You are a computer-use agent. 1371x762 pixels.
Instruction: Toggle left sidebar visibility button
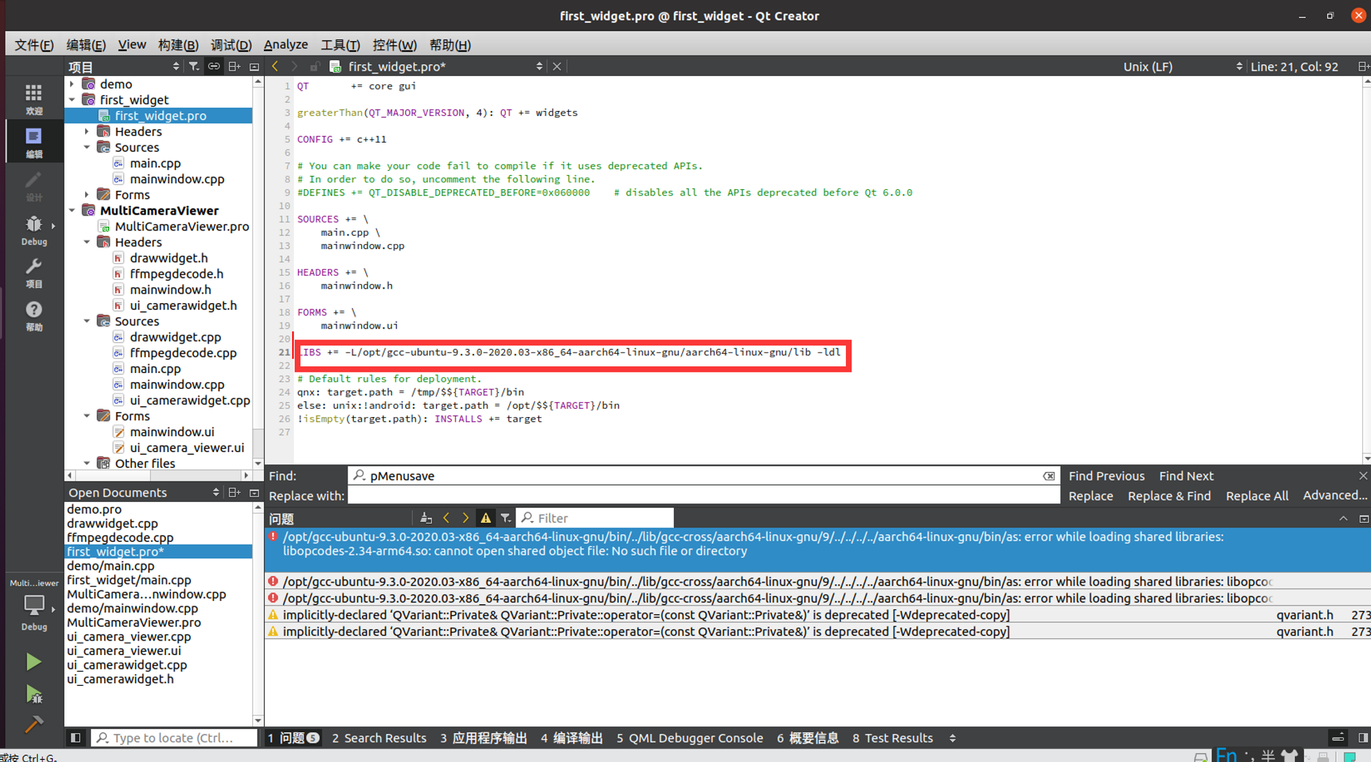click(75, 738)
